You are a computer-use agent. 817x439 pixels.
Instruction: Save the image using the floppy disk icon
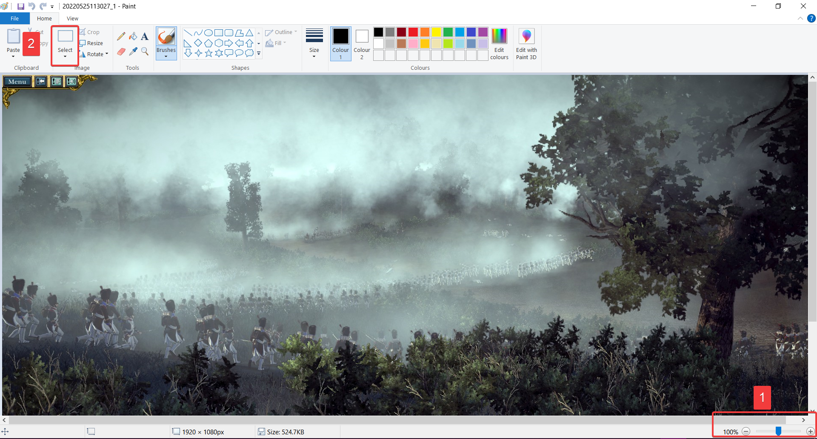(x=20, y=6)
